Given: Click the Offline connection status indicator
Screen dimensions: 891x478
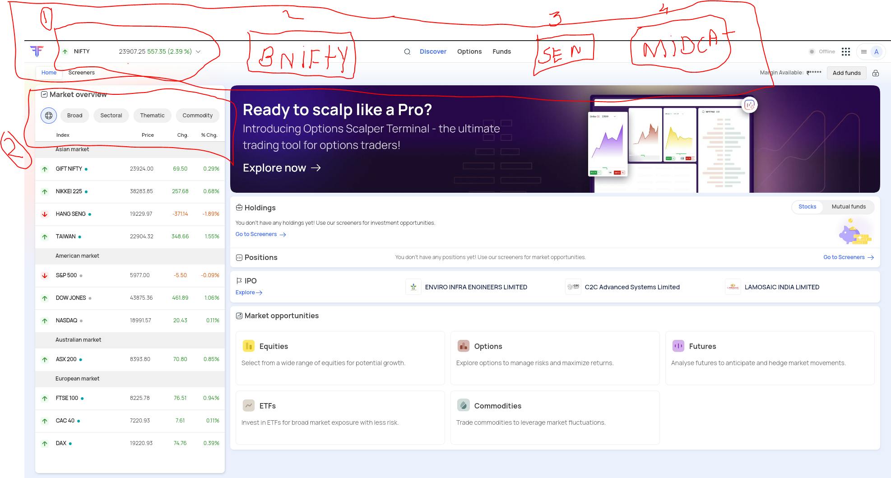Looking at the screenshot, I should point(822,51).
